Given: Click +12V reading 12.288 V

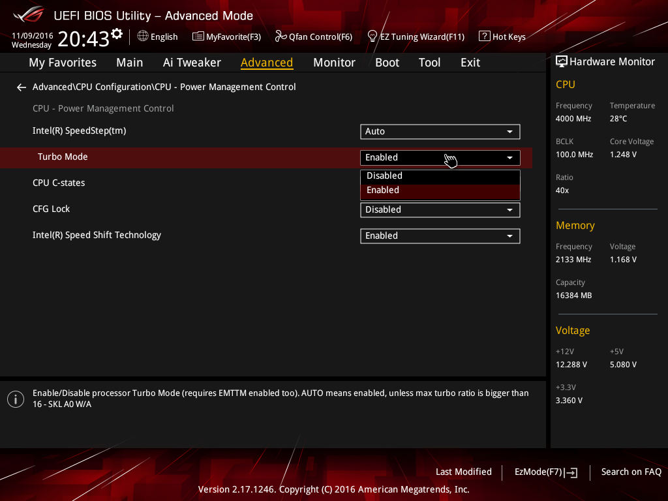Looking at the screenshot, I should point(571,365).
